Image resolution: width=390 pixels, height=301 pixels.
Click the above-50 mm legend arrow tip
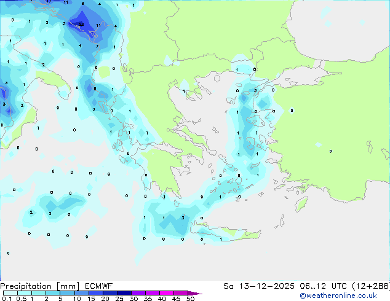click(x=195, y=293)
